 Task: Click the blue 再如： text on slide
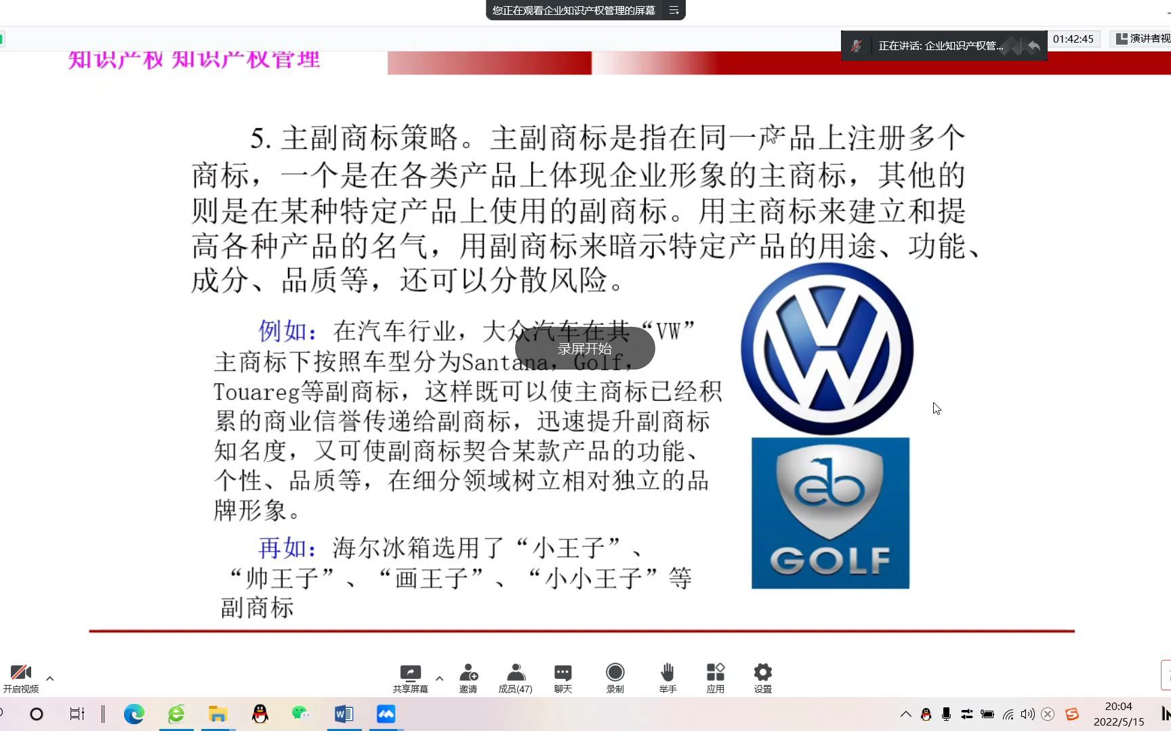pos(288,548)
